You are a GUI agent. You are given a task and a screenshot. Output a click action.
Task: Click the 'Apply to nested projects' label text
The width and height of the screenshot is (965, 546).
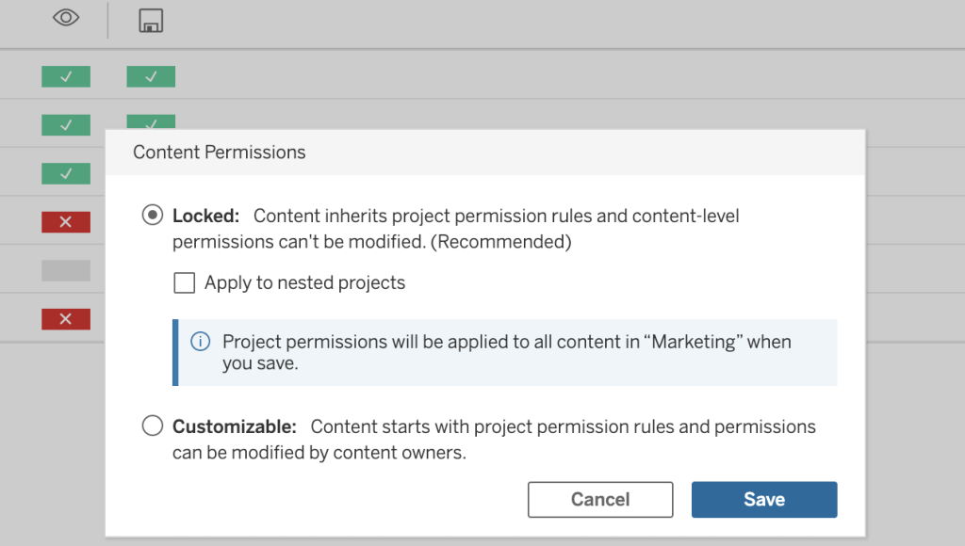(304, 282)
